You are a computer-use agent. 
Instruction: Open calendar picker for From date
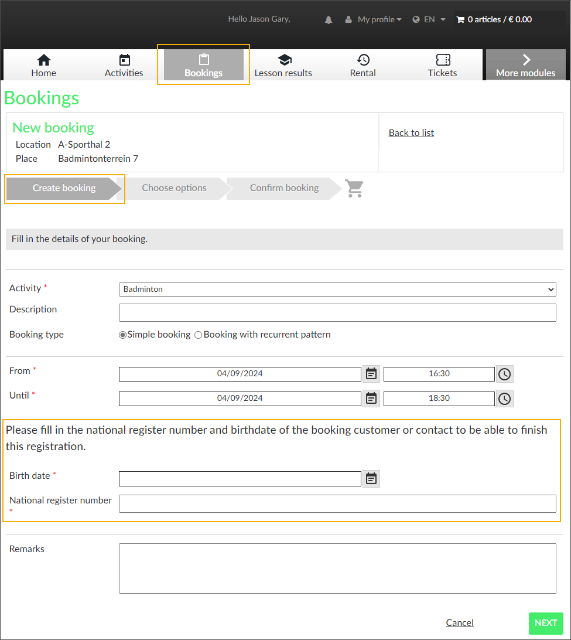coord(371,374)
